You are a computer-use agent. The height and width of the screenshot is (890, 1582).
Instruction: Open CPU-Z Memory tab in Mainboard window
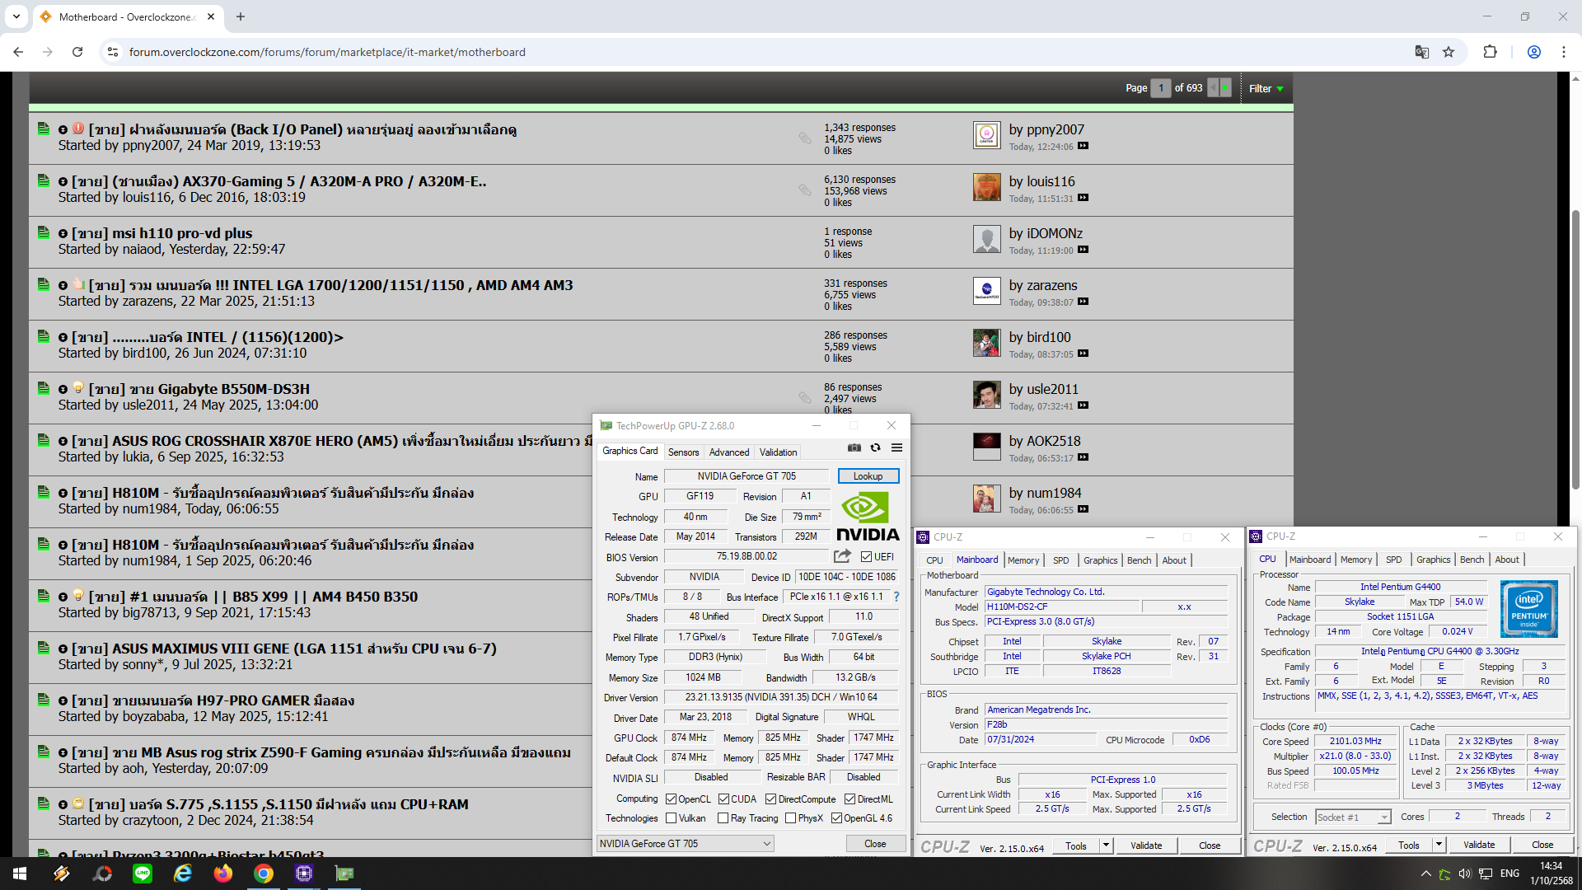pos(1023,560)
